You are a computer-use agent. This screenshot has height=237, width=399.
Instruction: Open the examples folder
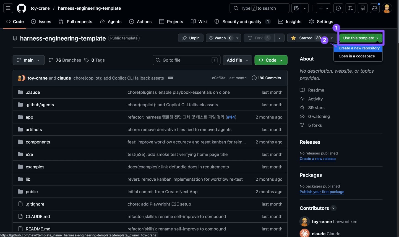click(35, 167)
